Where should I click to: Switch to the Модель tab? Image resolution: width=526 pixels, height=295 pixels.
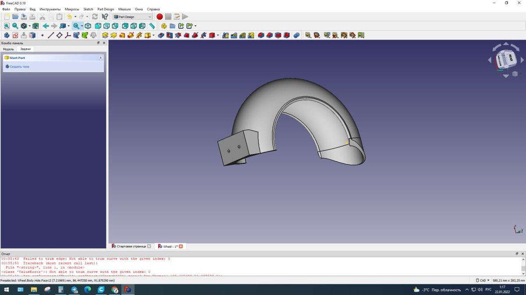[x=9, y=49]
